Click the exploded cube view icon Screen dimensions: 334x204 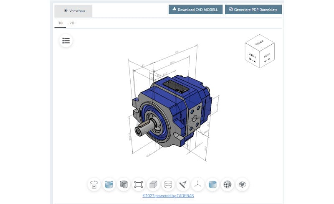(x=242, y=184)
